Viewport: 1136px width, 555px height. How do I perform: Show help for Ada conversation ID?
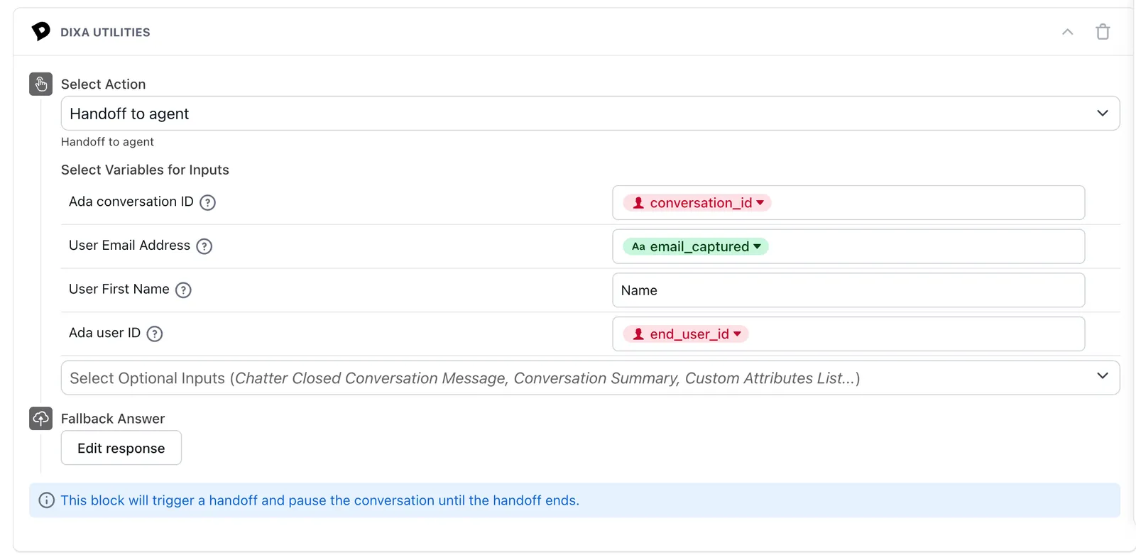point(207,202)
